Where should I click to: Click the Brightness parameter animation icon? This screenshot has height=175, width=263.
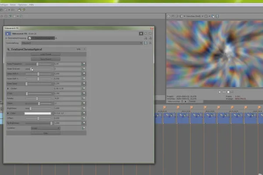click(x=84, y=108)
